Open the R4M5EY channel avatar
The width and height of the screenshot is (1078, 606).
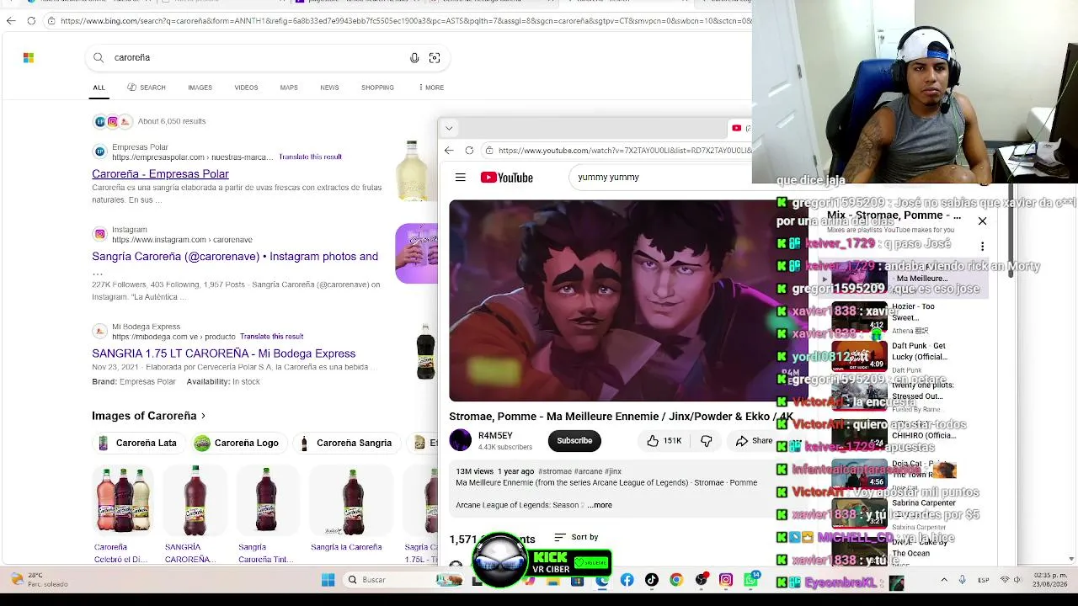tap(461, 440)
